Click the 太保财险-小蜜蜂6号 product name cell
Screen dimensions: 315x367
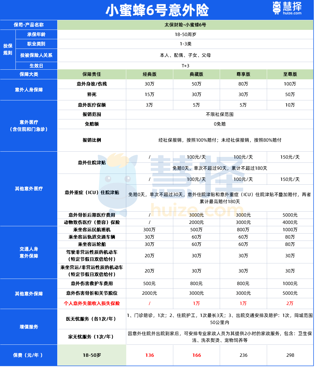185,25
